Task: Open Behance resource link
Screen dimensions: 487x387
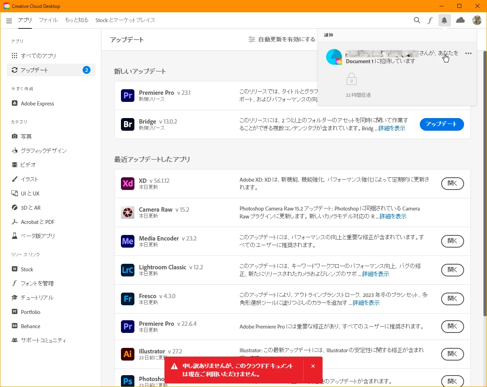Action: click(51, 326)
